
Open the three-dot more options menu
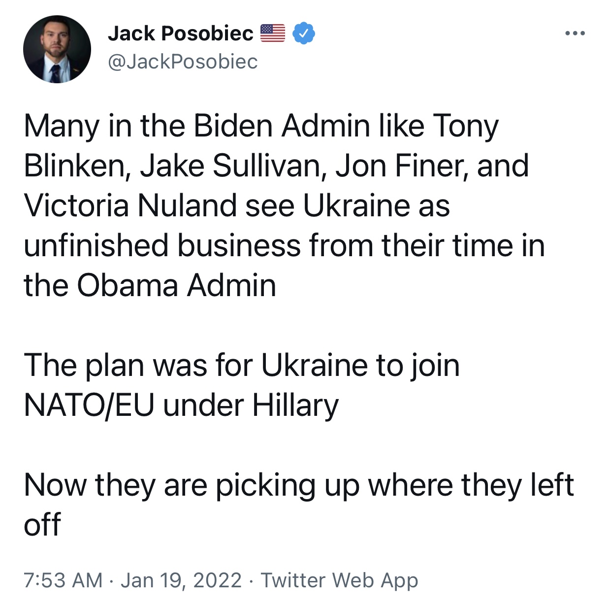[x=575, y=34]
